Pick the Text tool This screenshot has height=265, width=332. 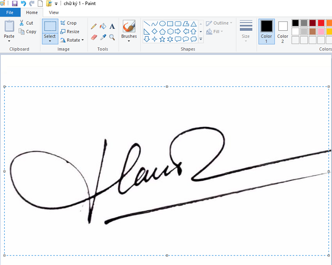click(112, 26)
